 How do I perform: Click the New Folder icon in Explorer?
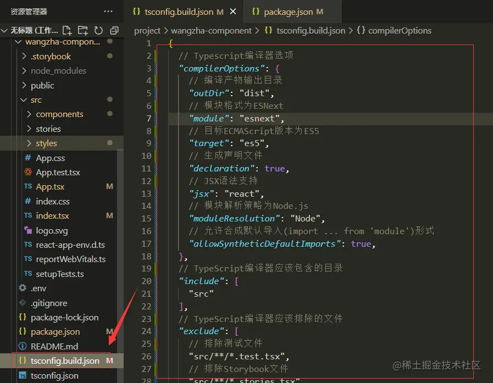tap(83, 31)
